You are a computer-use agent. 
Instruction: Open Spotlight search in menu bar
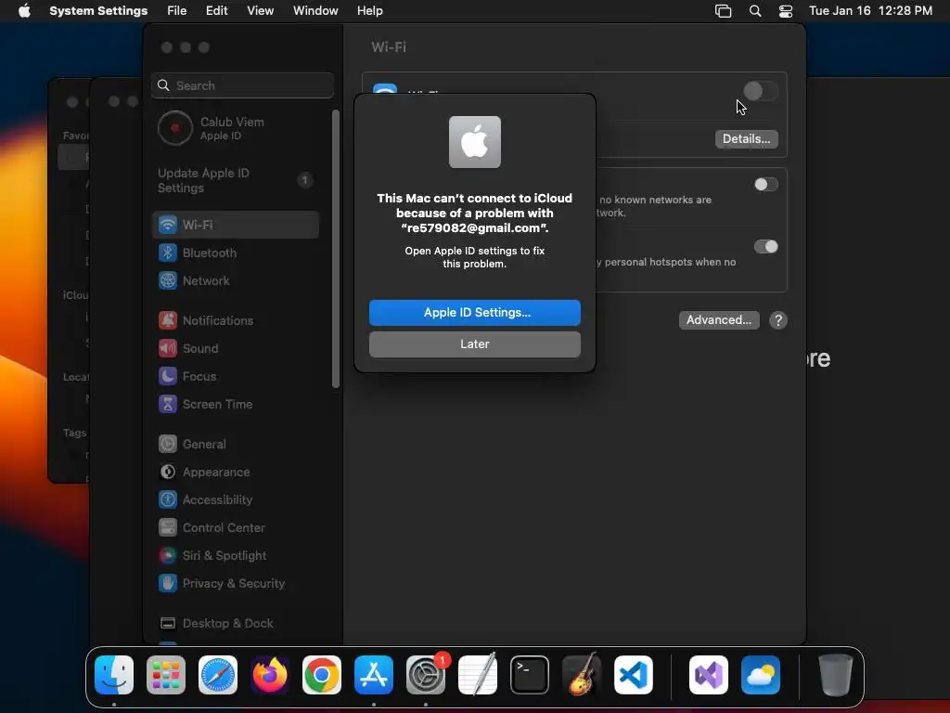tap(755, 11)
